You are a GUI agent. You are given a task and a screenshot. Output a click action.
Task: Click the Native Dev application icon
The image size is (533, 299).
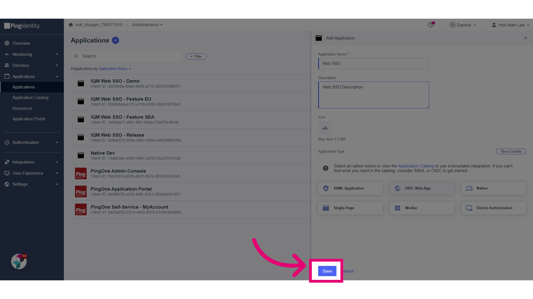[81, 155]
